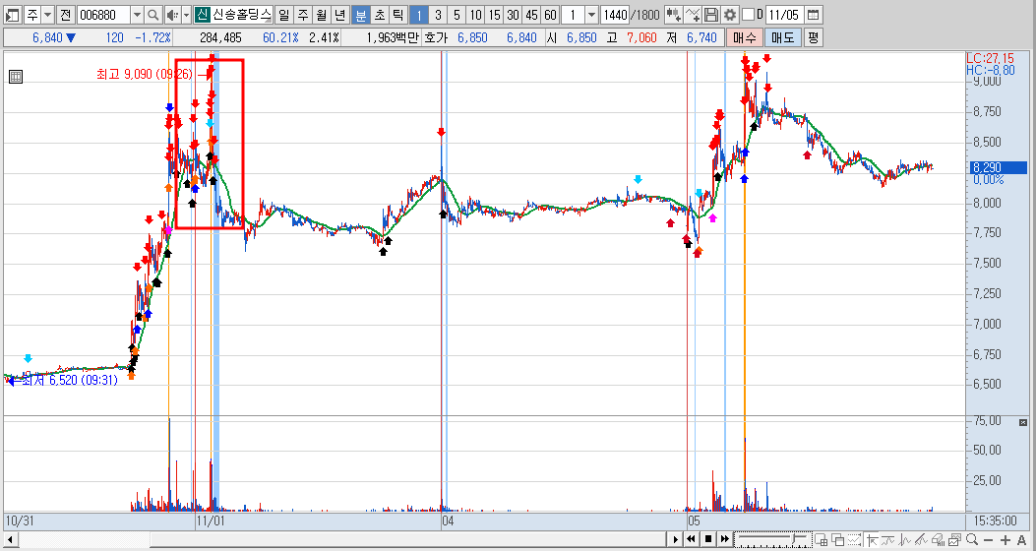Expand the interval value dropdown arrow
This screenshot has width=1036, height=551.
(x=592, y=15)
